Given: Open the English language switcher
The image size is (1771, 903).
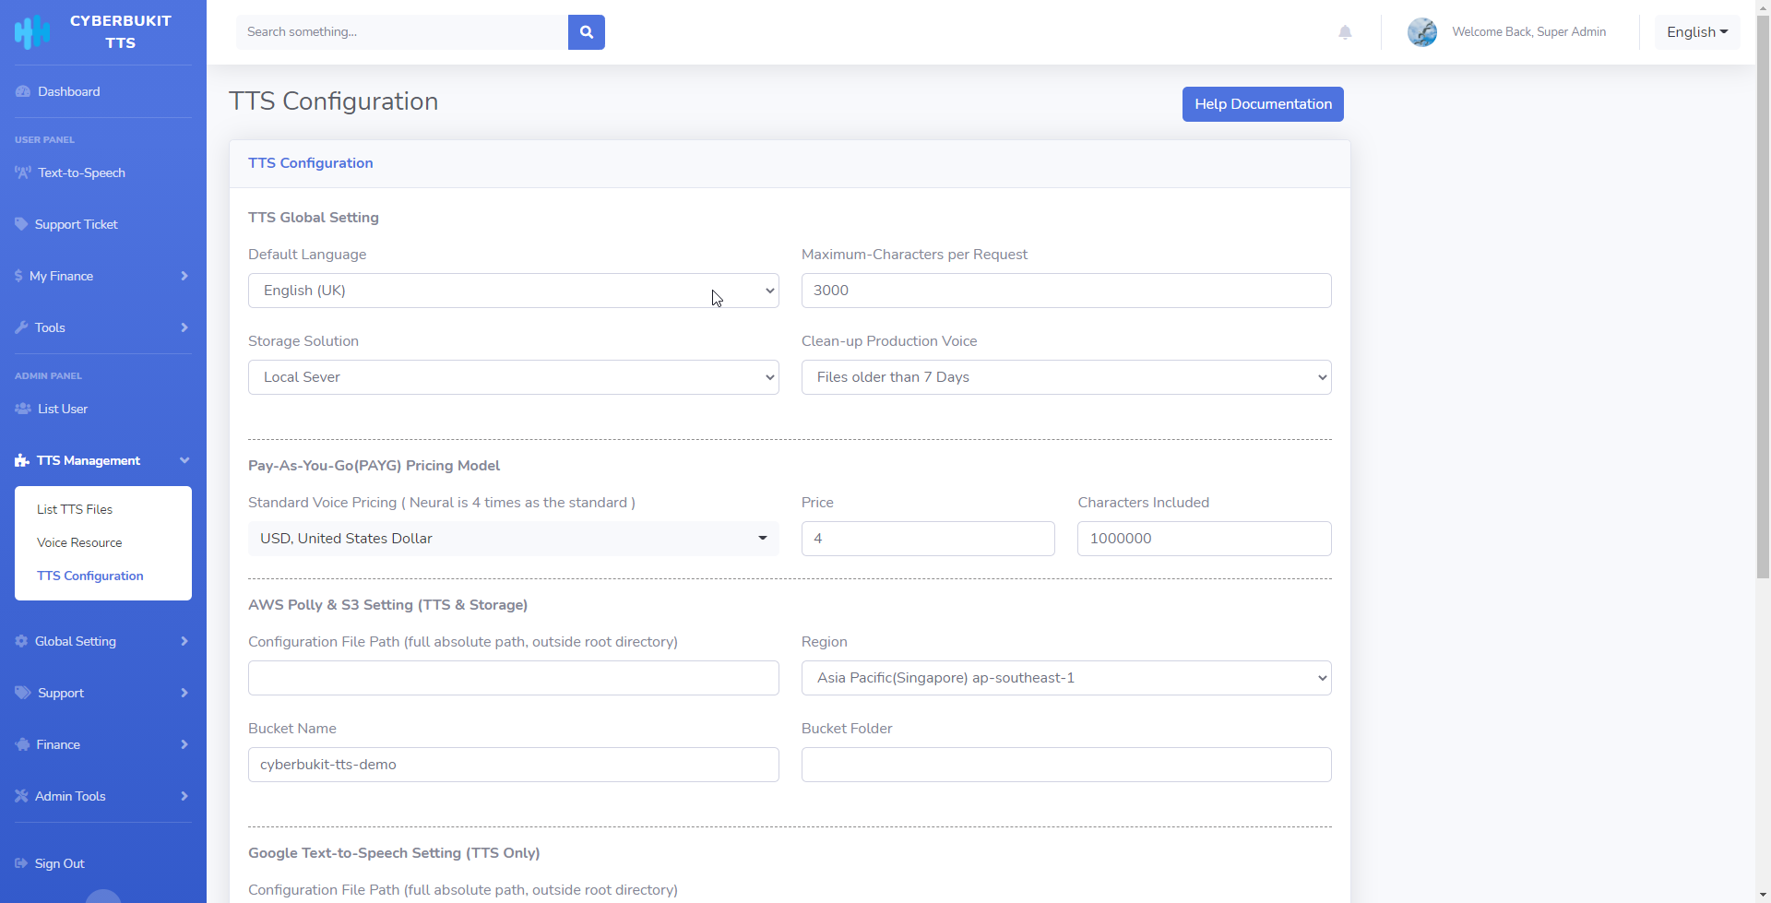Looking at the screenshot, I should pyautogui.click(x=1696, y=32).
